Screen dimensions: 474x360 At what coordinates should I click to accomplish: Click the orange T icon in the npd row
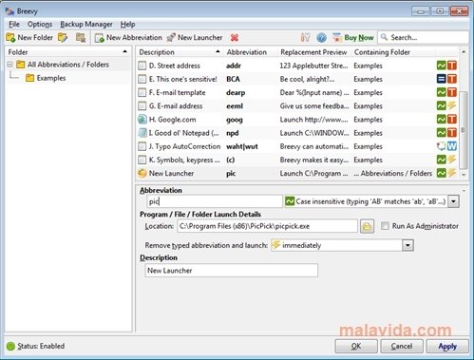pos(452,133)
